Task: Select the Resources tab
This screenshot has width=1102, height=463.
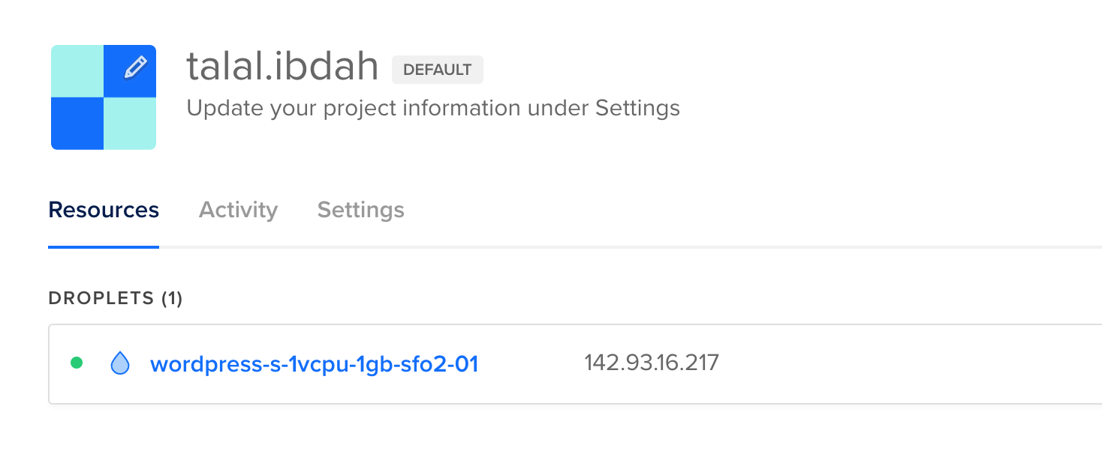Action: point(103,210)
